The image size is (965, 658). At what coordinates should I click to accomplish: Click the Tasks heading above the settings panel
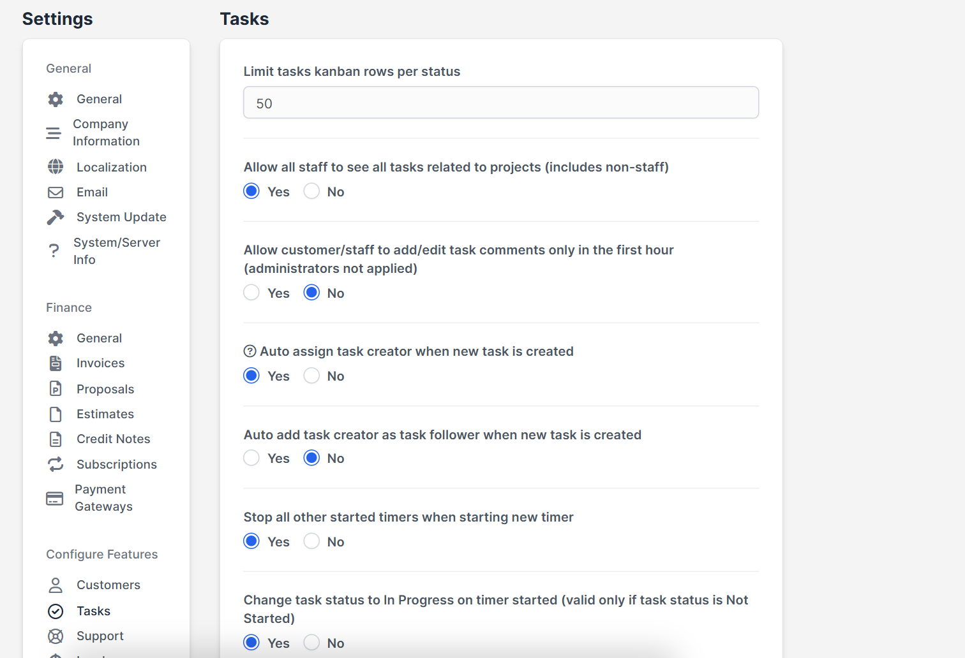244,19
